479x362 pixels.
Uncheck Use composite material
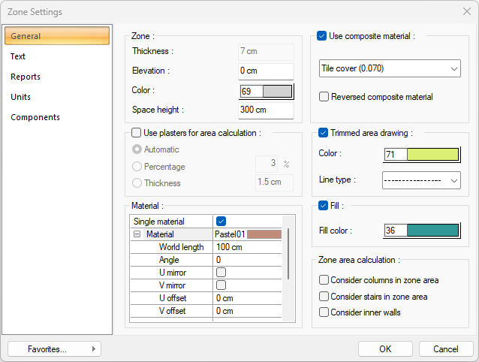click(322, 35)
